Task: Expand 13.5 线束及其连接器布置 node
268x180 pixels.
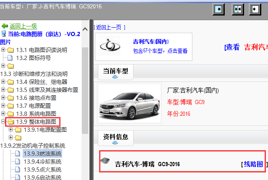Action: coord(3,89)
